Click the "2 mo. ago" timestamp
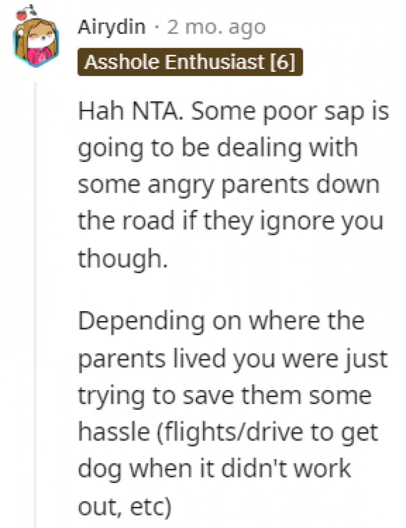This screenshot has height=528, width=406. click(x=216, y=27)
